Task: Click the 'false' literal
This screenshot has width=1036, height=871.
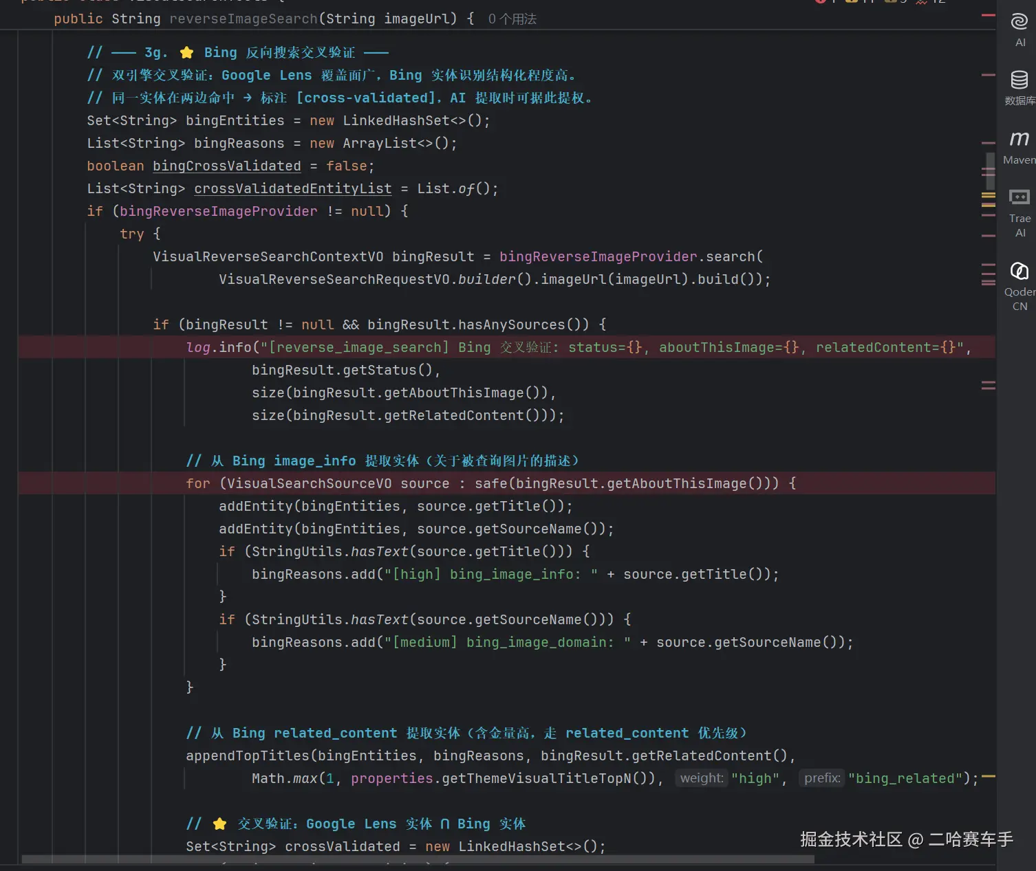Action: click(x=347, y=166)
